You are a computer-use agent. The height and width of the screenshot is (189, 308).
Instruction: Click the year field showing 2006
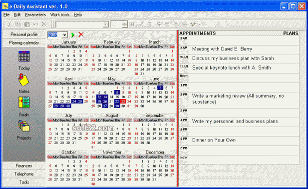point(55,35)
